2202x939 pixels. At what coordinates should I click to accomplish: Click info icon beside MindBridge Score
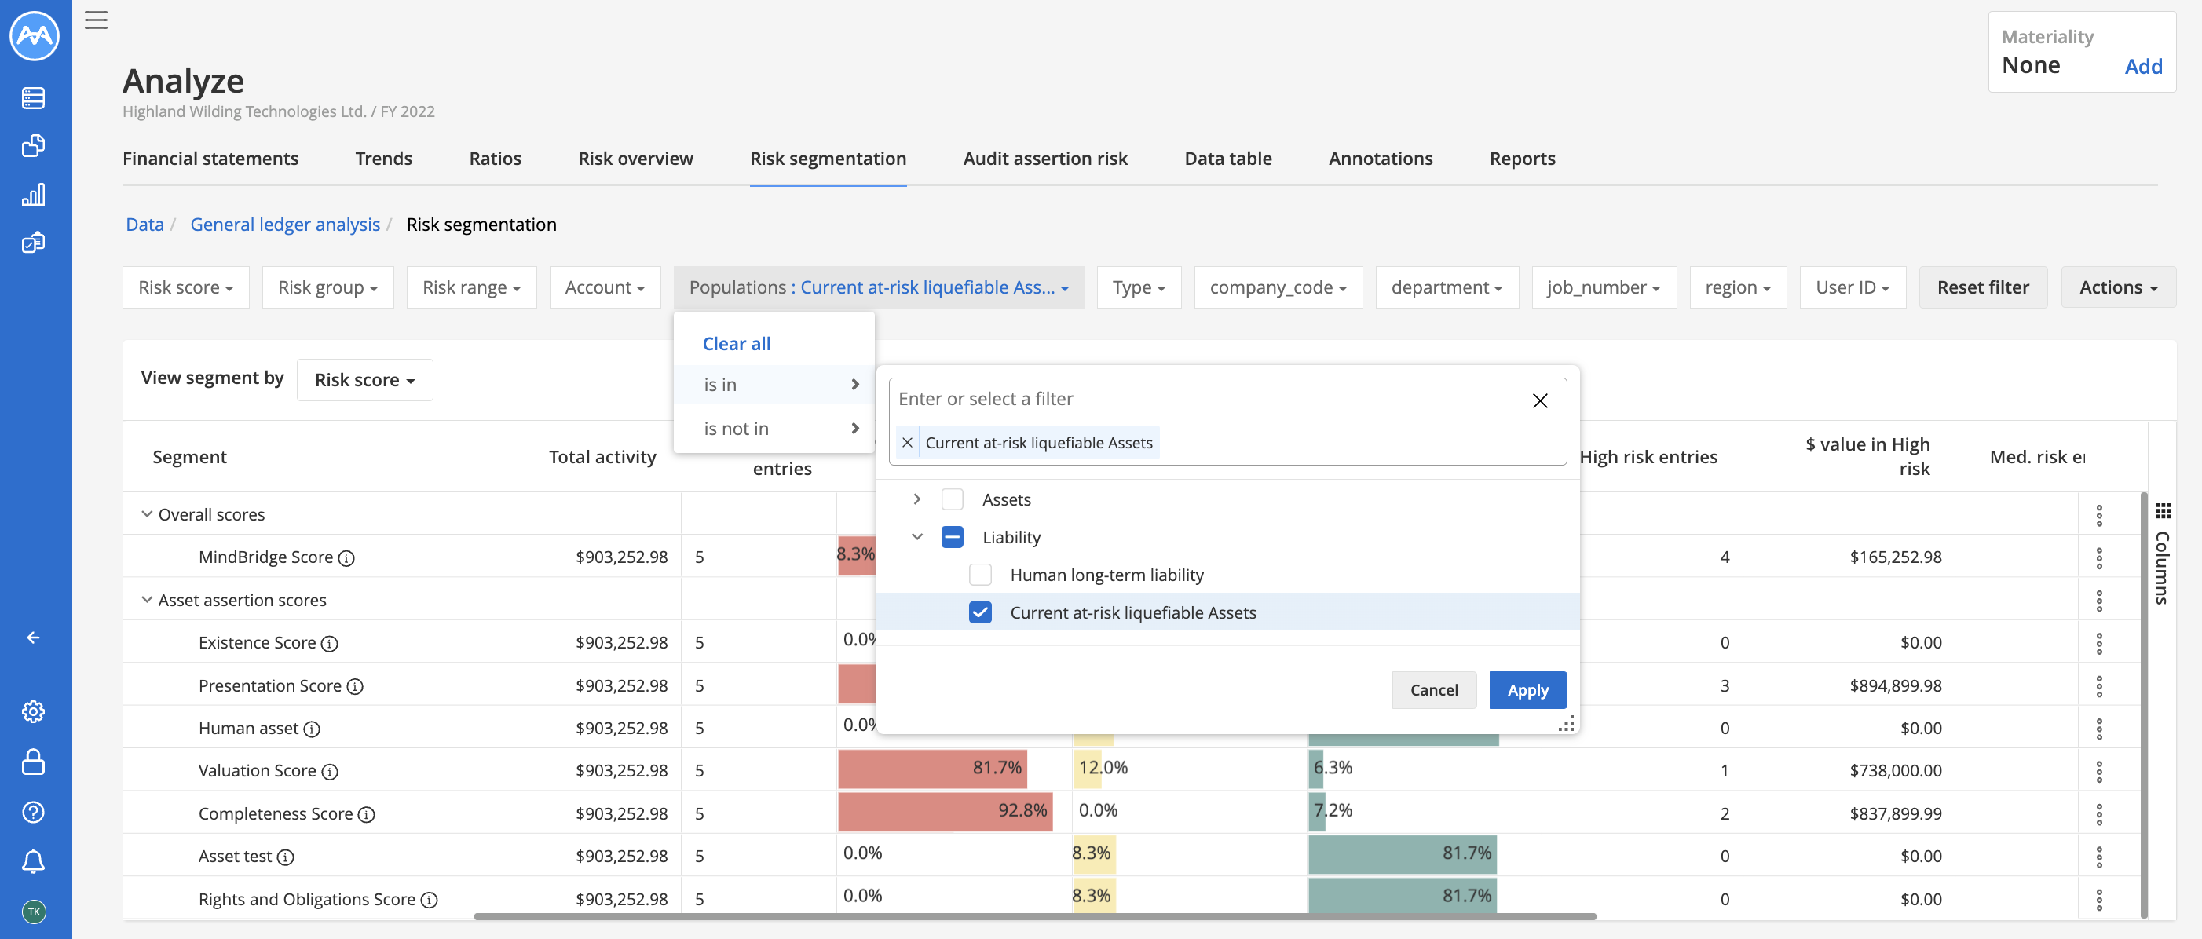coord(346,558)
